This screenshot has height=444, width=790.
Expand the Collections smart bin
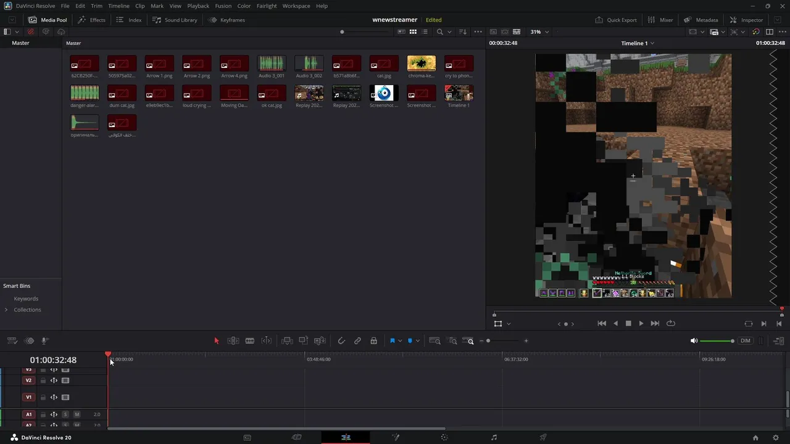(x=6, y=310)
